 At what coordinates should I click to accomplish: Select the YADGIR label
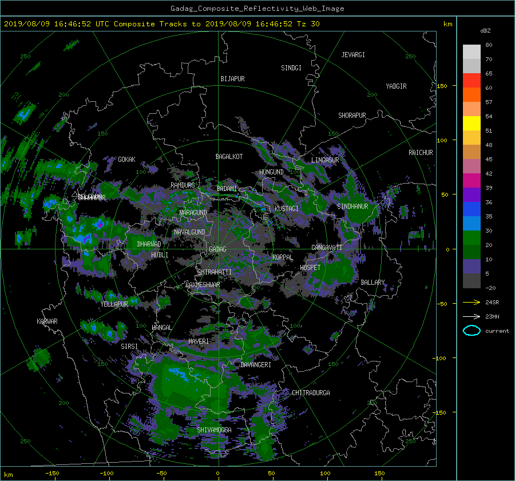tap(396, 86)
